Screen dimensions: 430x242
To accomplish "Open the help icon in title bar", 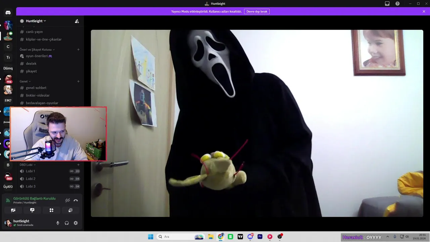I will [398, 4].
